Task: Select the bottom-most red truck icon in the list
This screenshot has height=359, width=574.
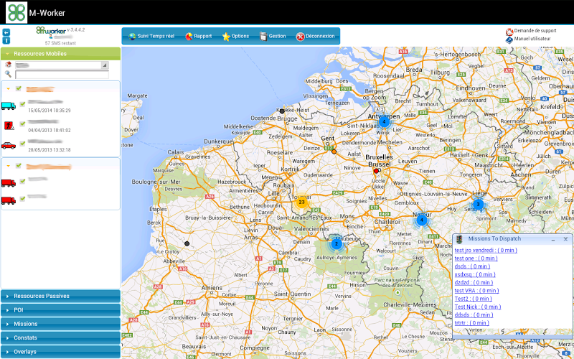Action: pyautogui.click(x=9, y=200)
